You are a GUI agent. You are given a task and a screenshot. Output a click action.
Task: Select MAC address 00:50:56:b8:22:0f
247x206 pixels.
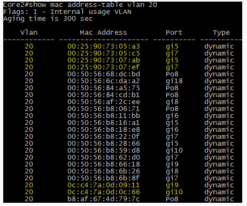click(104, 137)
